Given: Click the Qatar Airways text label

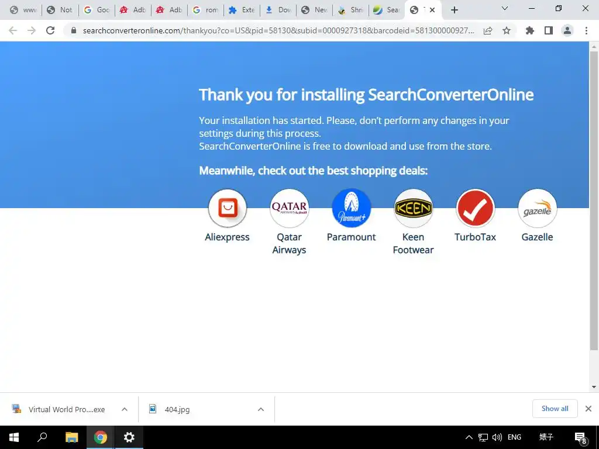Looking at the screenshot, I should coord(289,244).
